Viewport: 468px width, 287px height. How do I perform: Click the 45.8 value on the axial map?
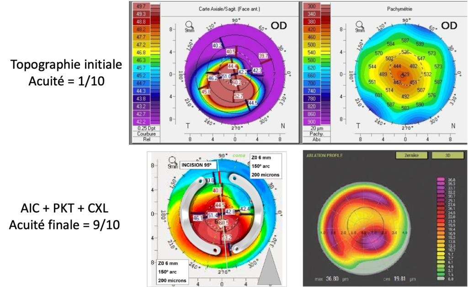point(206,92)
